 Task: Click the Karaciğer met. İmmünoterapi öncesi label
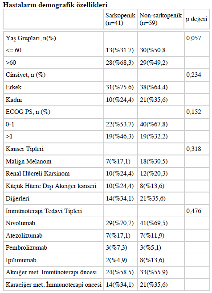[53, 285]
